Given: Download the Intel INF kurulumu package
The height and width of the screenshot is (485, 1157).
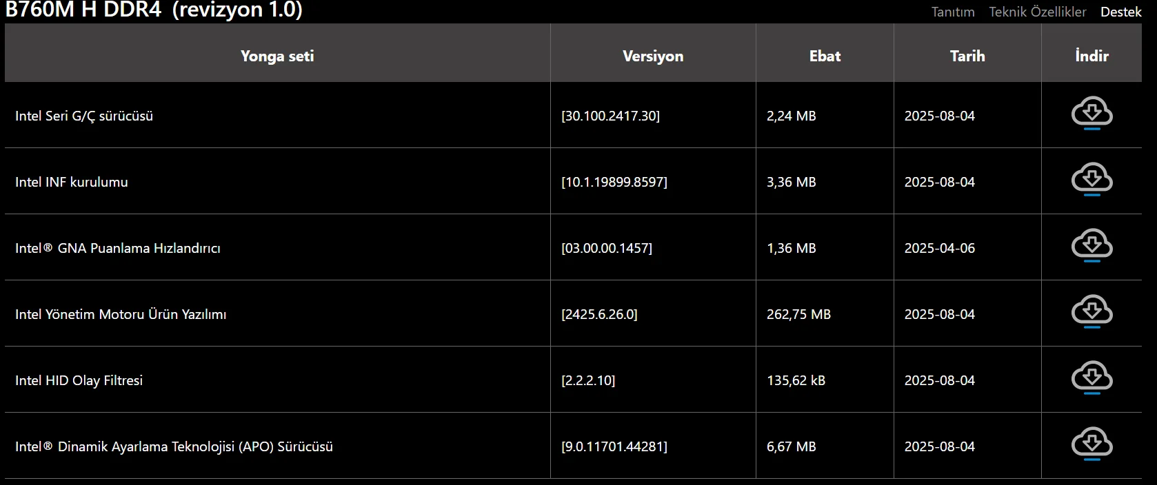Looking at the screenshot, I should (1091, 180).
